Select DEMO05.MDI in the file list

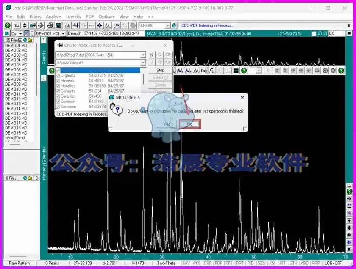point(17,65)
